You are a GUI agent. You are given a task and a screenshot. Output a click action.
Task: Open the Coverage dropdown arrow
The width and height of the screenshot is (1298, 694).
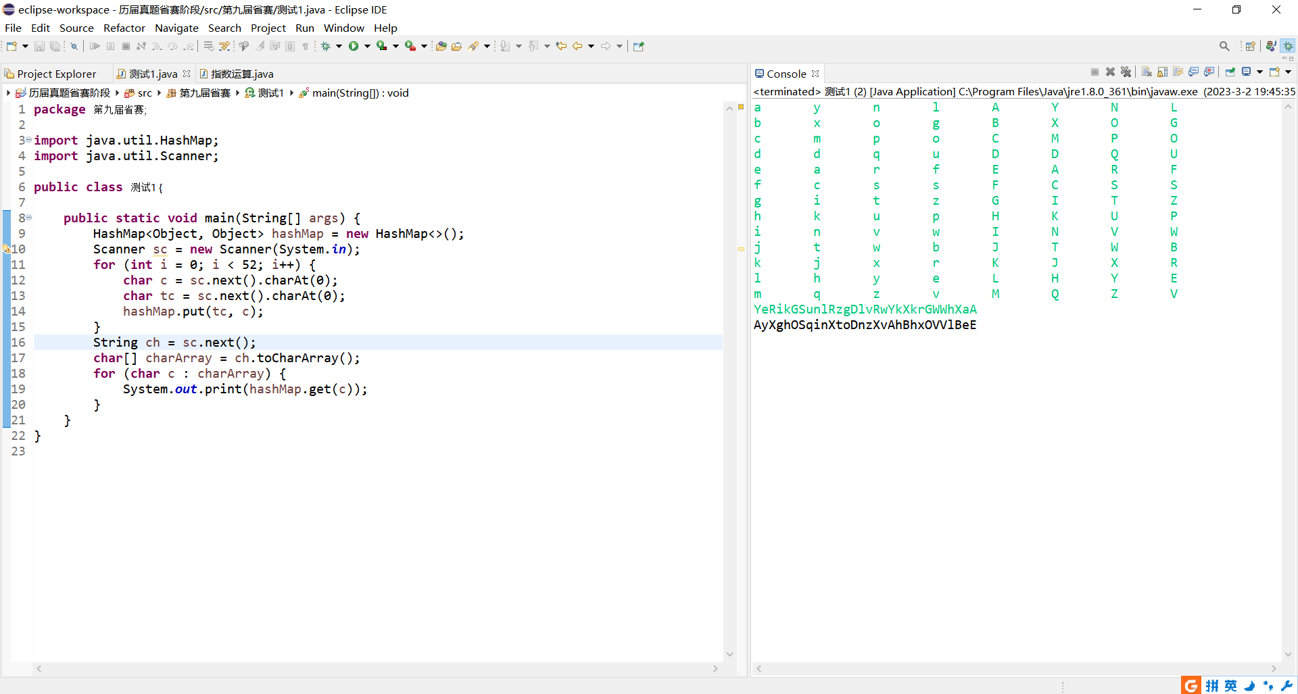tap(395, 46)
